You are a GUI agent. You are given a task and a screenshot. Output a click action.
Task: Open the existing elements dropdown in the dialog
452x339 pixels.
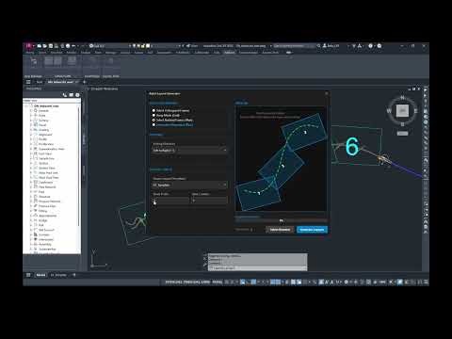(x=189, y=151)
